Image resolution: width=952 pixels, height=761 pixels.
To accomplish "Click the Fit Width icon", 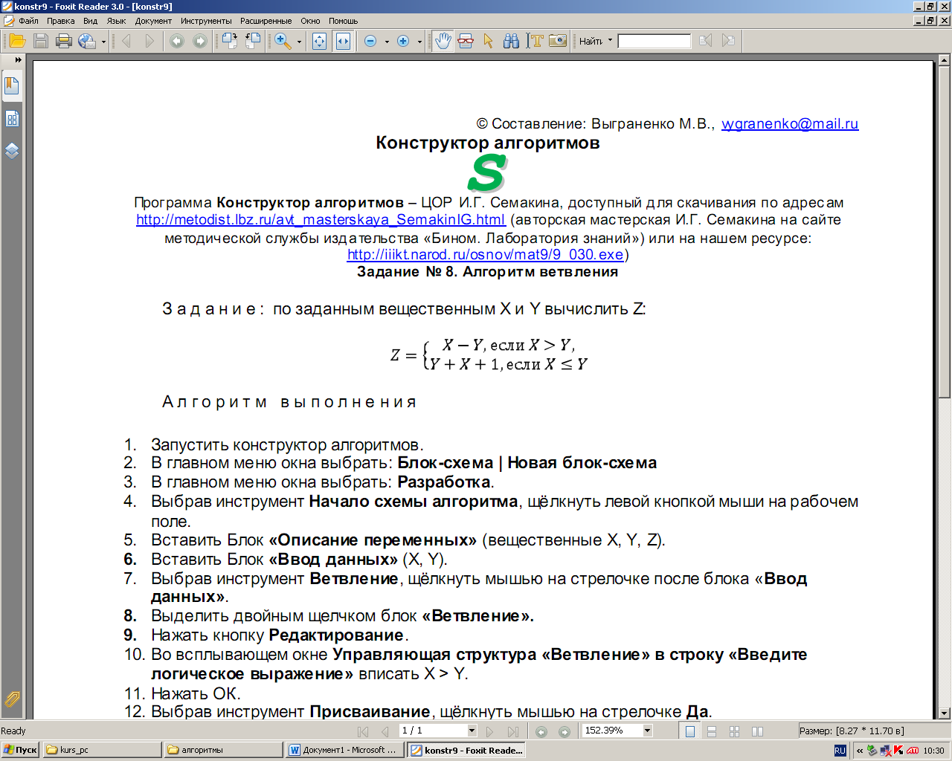I will [x=343, y=41].
